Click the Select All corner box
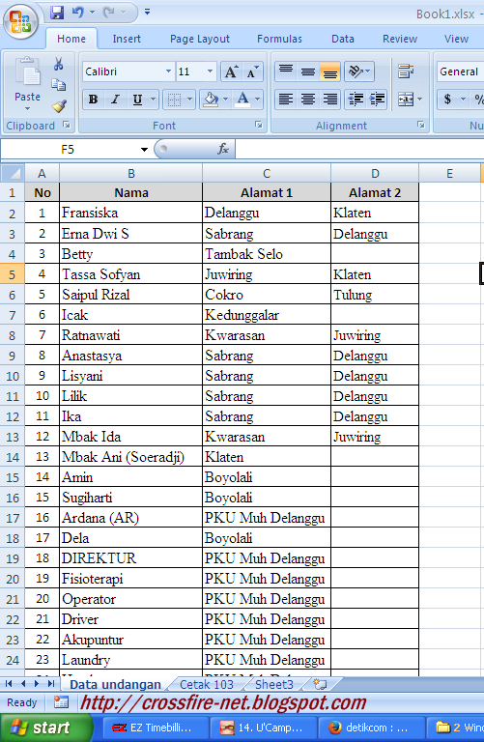Viewport: 484px width, 742px height. click(x=13, y=173)
